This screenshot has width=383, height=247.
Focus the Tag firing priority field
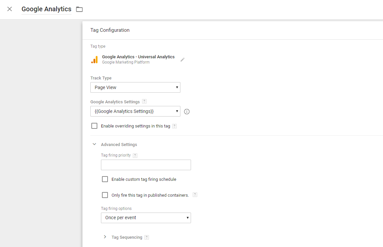(146, 165)
